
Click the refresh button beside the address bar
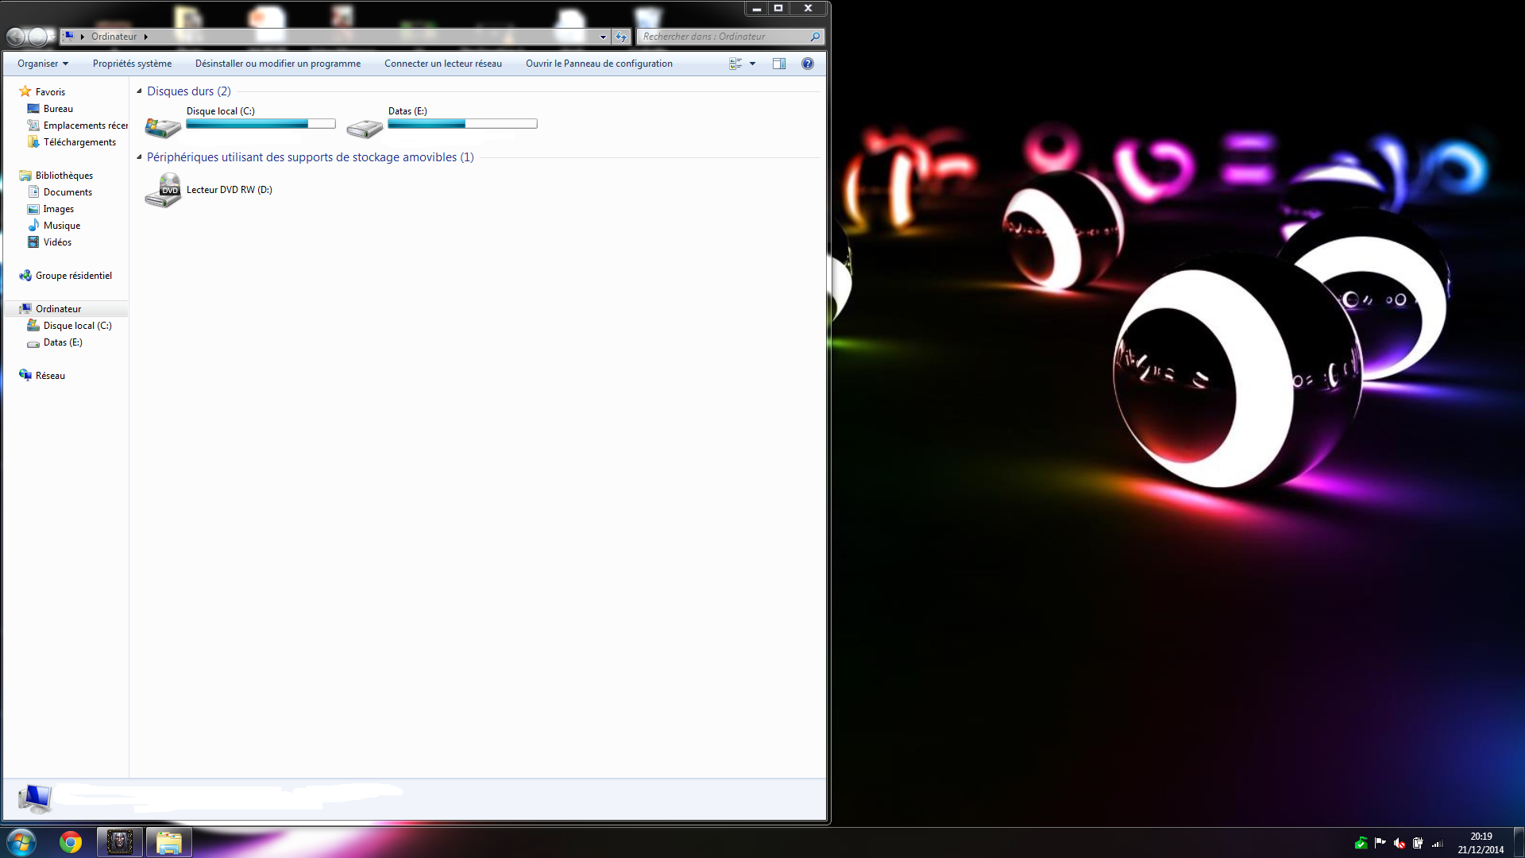click(621, 37)
